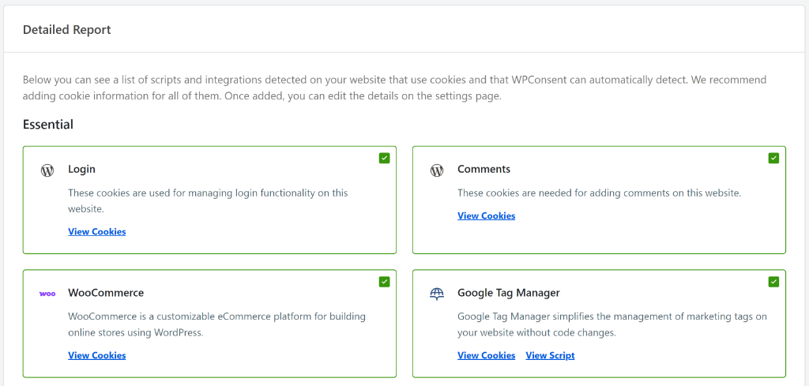
Task: Toggle the Google Tag Manager checkbox
Action: tap(773, 282)
